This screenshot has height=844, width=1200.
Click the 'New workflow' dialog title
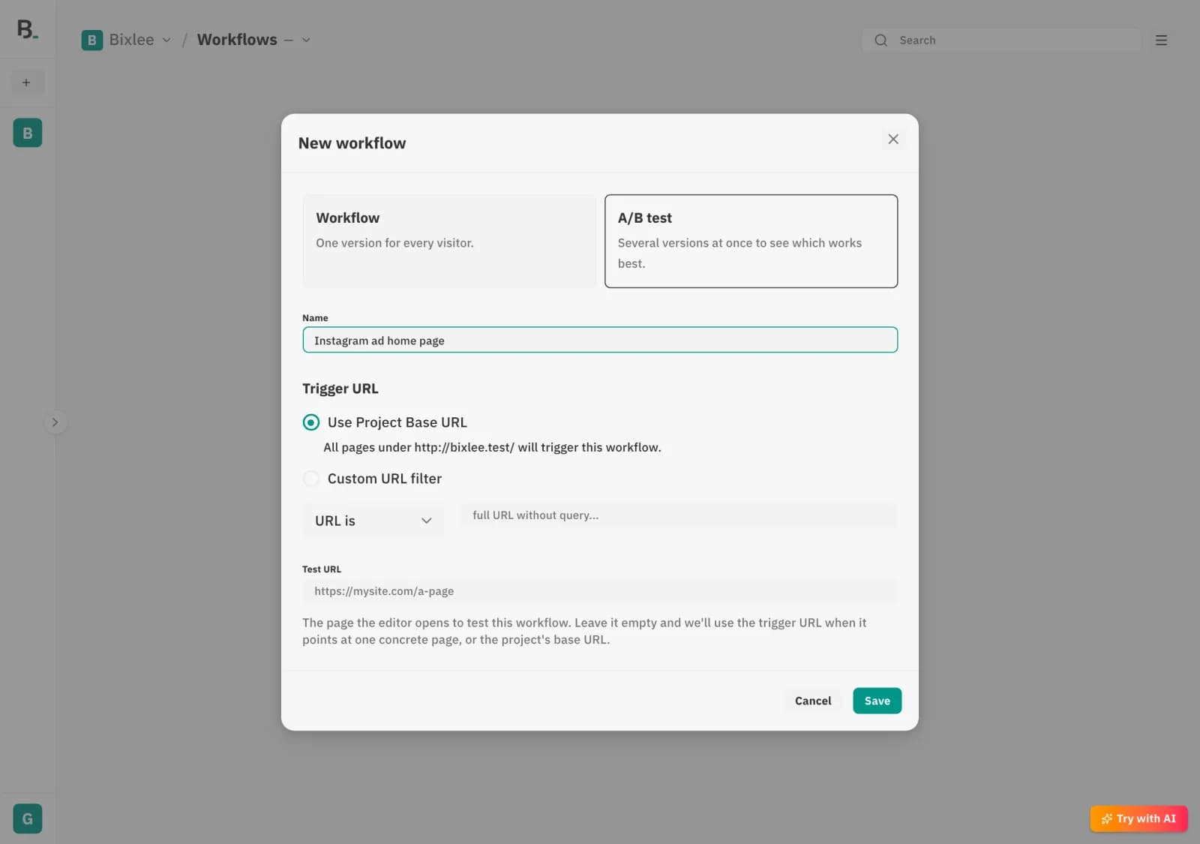(352, 143)
